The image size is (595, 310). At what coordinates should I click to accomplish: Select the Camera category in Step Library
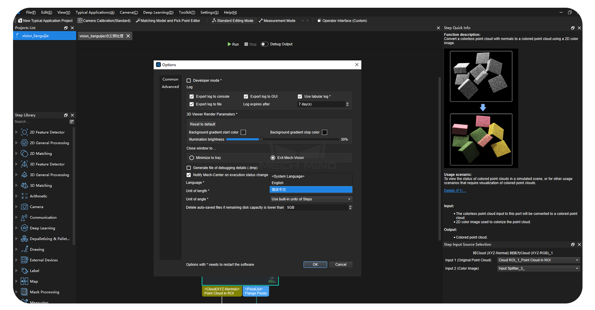(x=37, y=207)
